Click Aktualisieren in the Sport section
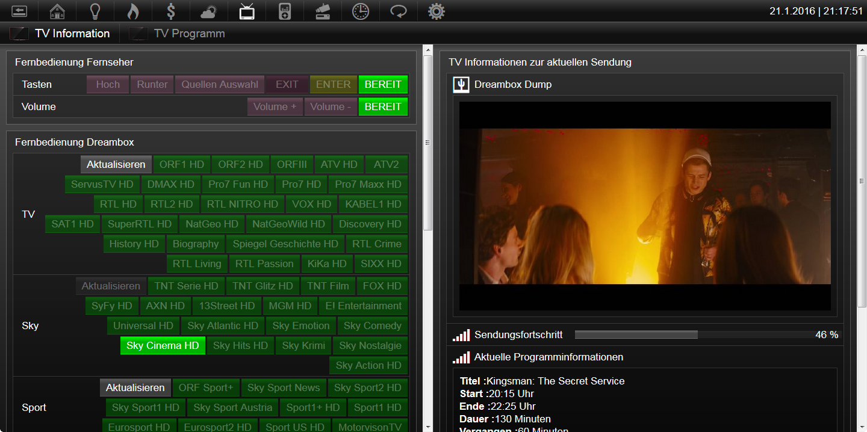The image size is (867, 432). pos(135,387)
